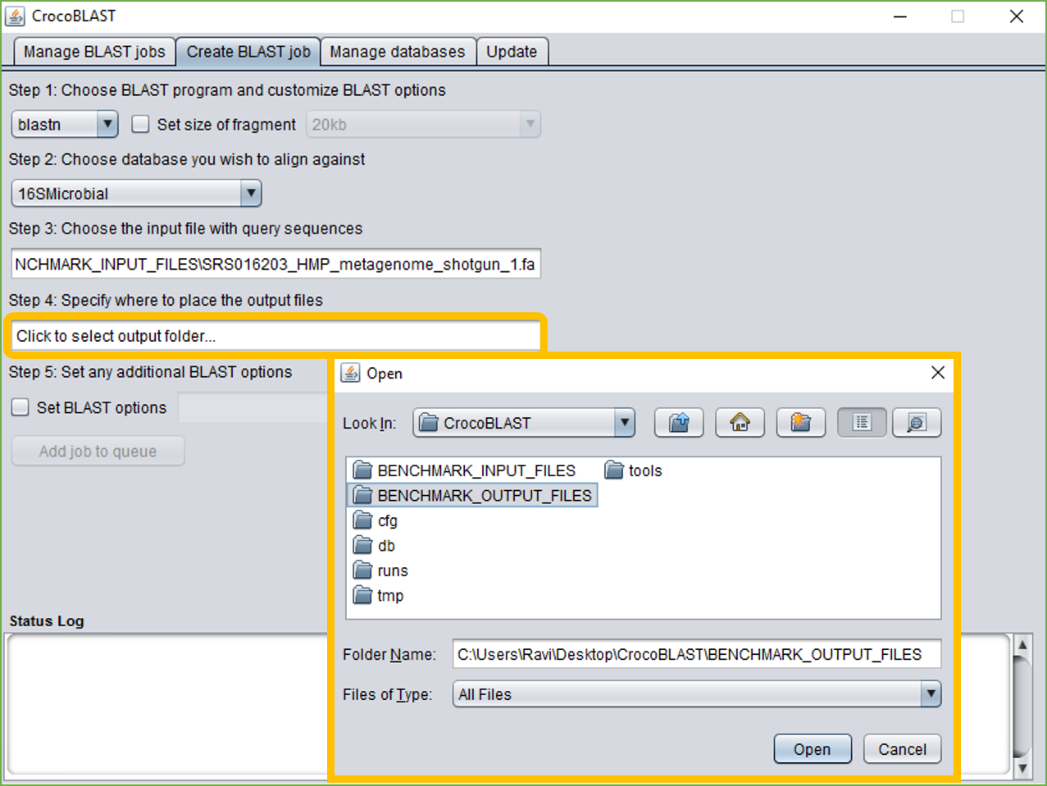Select the BENCHMARK_OUTPUT_FILES folder
The height and width of the screenshot is (786, 1047).
tap(472, 495)
